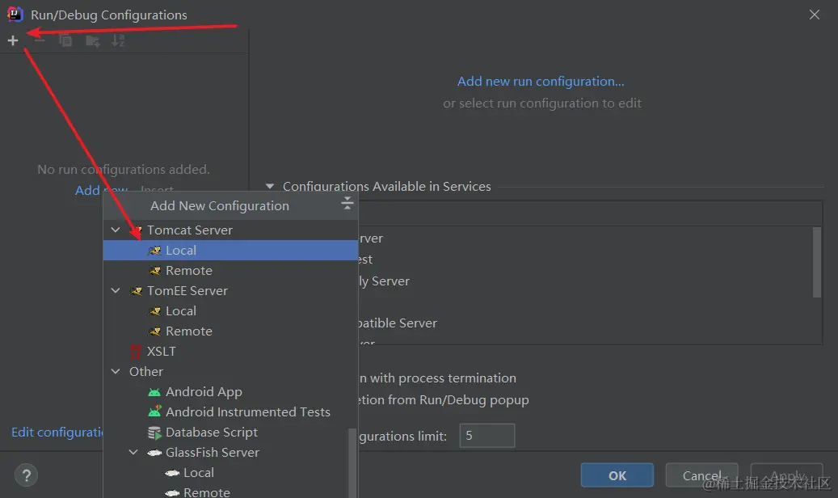
Task: Select Remote under TomEE Server
Action: (x=189, y=331)
